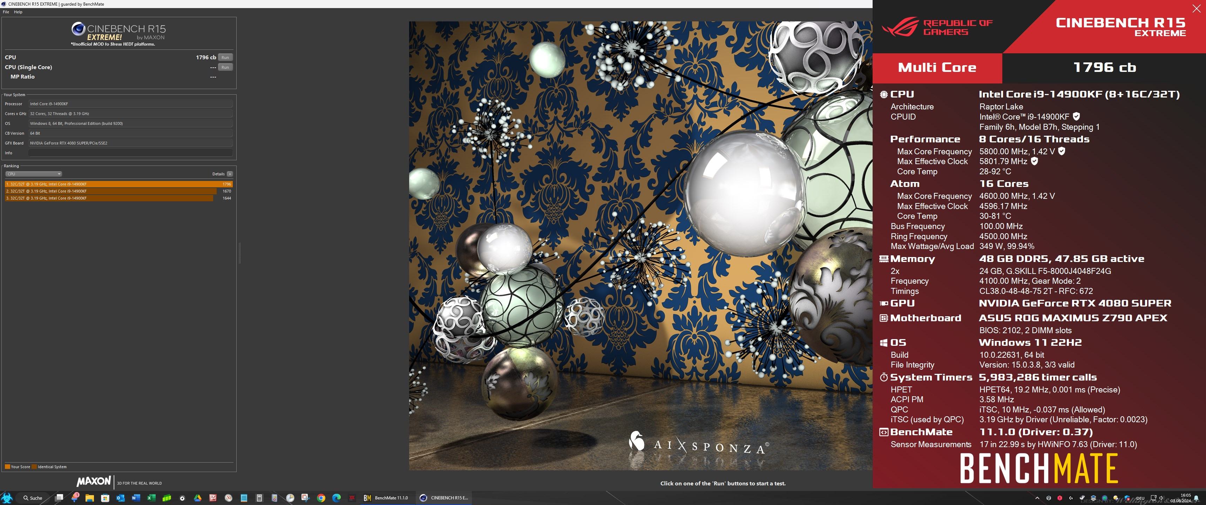
Task: Open Snipping Tool from the taskbar
Action: [306, 498]
